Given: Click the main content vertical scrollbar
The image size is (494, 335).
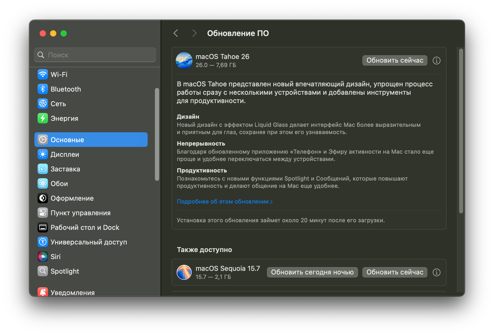Looking at the screenshot, I should coord(461,131).
